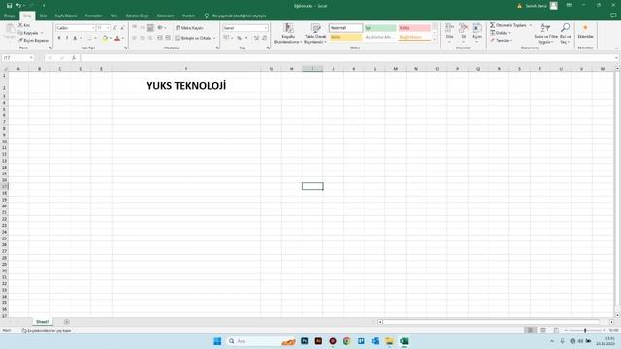Select the yellow Nötr cell style
This screenshot has height=349, width=621.
[345, 37]
